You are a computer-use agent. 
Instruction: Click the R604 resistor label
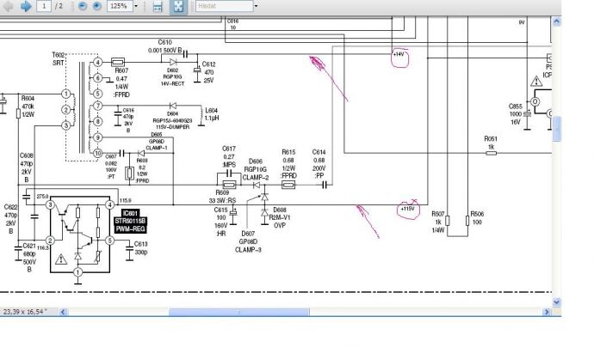(x=28, y=98)
